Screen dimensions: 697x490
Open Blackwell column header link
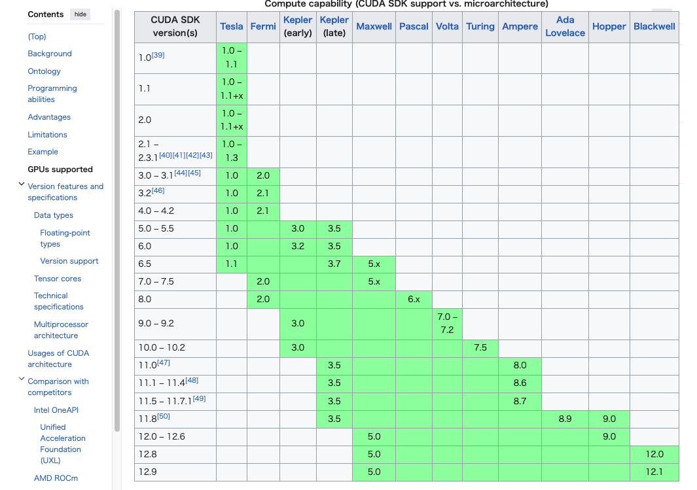coord(654,27)
